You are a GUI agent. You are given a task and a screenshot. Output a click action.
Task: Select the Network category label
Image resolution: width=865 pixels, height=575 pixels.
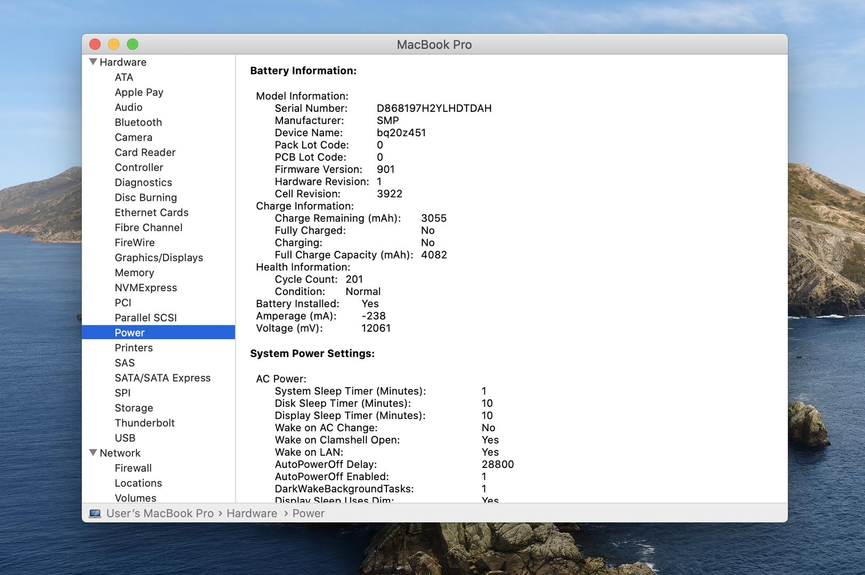[x=120, y=453]
